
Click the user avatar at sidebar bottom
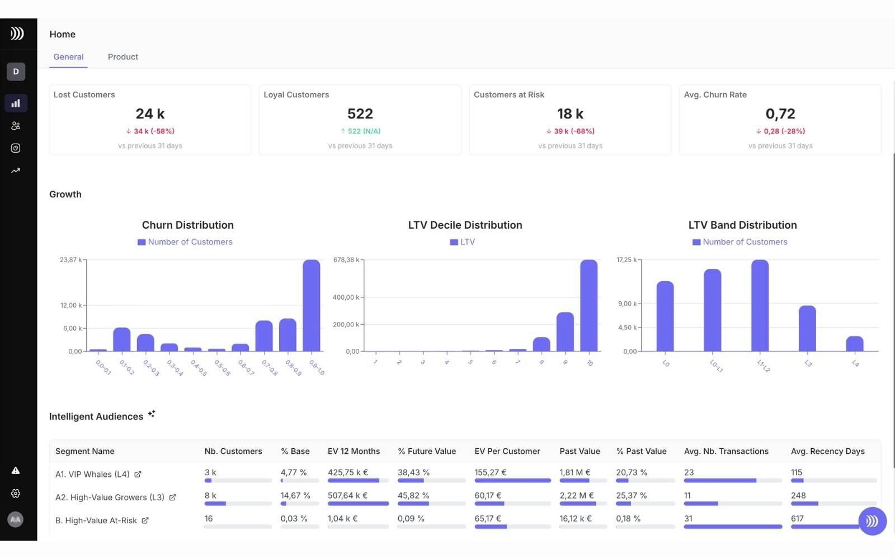16,519
